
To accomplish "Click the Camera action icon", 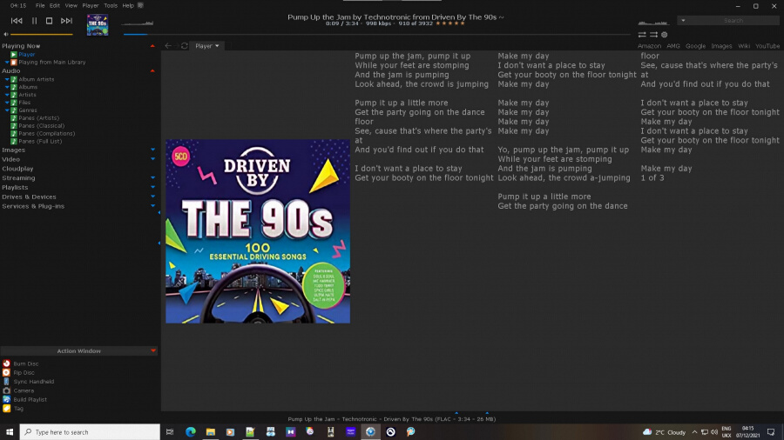I will (6, 390).
